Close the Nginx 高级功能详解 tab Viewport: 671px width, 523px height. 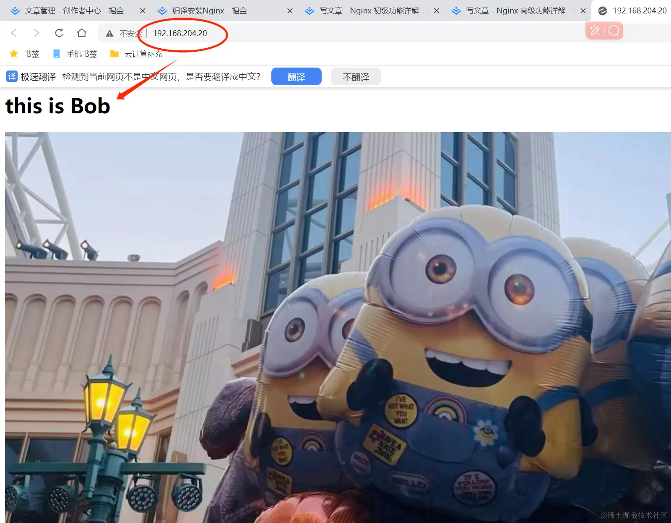[x=583, y=11]
